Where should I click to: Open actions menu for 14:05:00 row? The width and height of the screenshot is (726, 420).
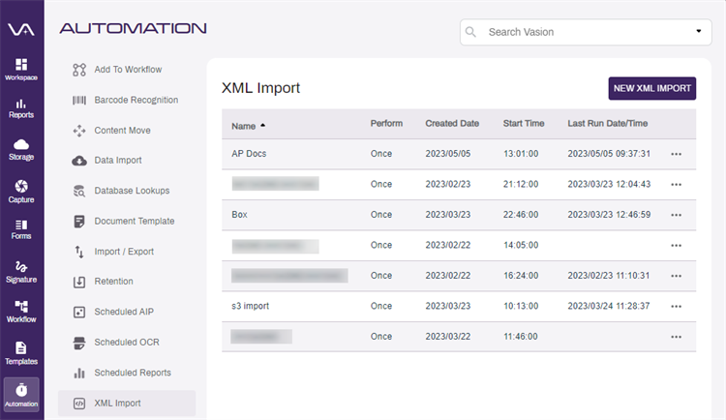click(676, 246)
